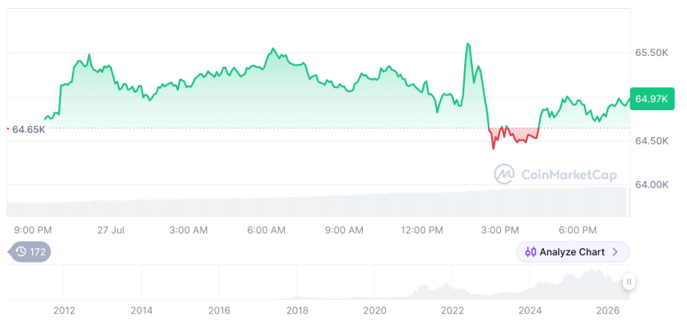
Task: Click the candlestick icon in Analyze Chart
Action: coord(530,252)
